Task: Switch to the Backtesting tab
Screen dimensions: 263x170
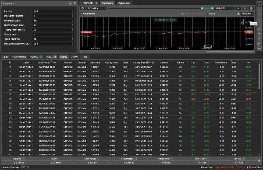Action: (x=107, y=3)
